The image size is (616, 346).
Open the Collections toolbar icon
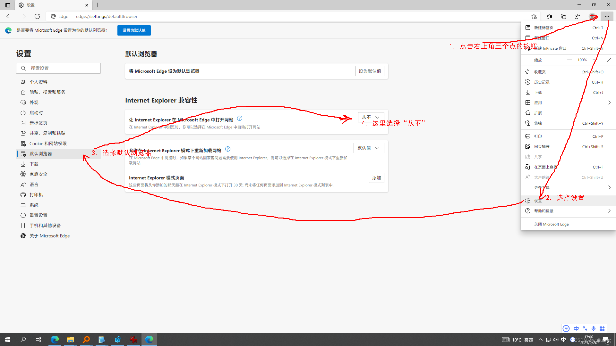[x=563, y=16]
